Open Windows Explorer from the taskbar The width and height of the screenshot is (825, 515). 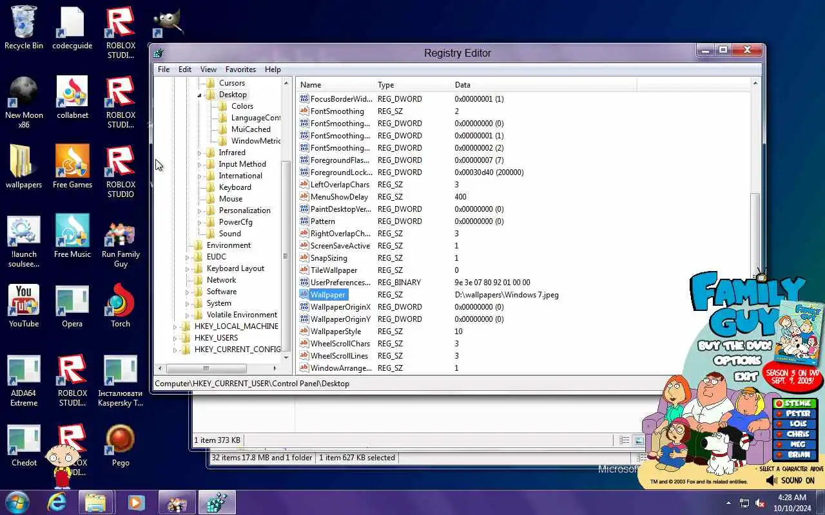coord(95,502)
